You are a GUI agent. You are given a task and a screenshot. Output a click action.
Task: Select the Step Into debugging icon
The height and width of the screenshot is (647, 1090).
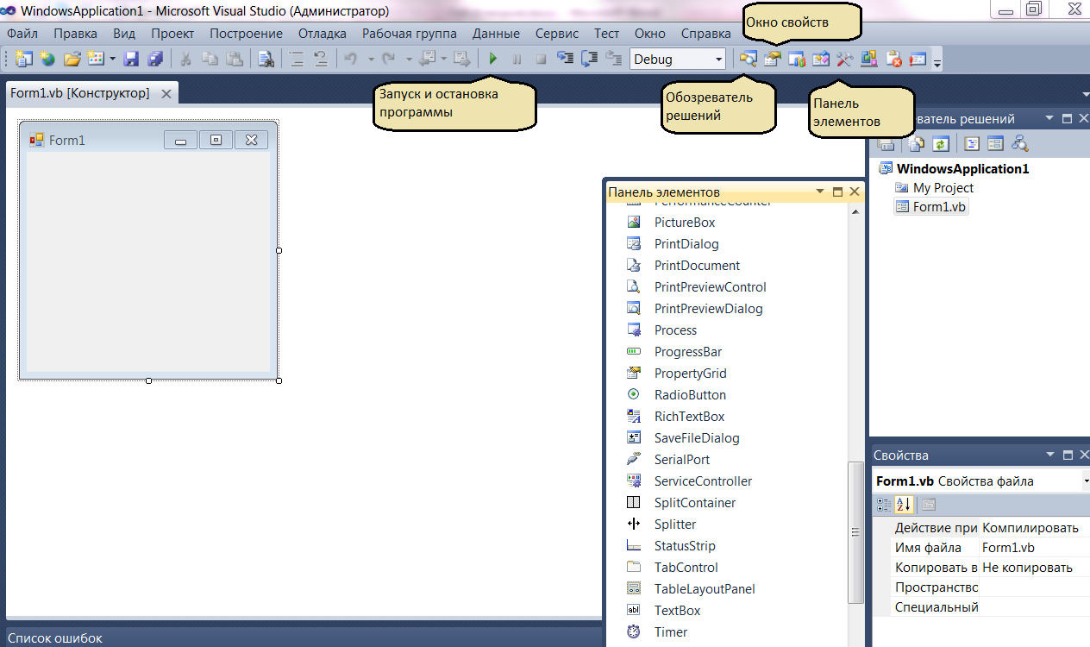point(565,59)
